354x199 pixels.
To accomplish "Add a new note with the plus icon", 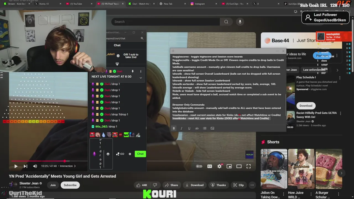I will [x=173, y=51].
